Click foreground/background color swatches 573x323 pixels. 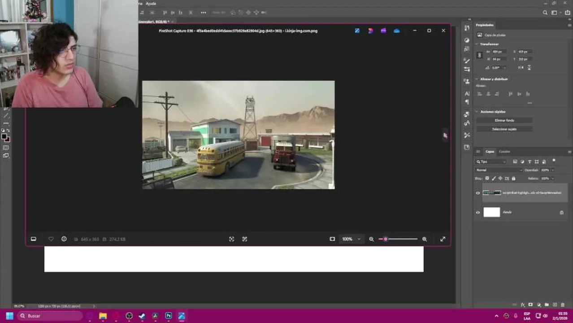(5, 137)
